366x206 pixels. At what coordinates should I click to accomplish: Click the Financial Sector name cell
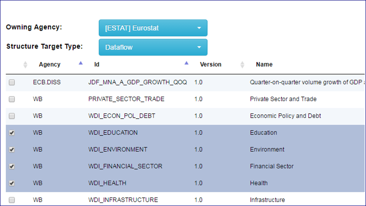click(x=272, y=166)
